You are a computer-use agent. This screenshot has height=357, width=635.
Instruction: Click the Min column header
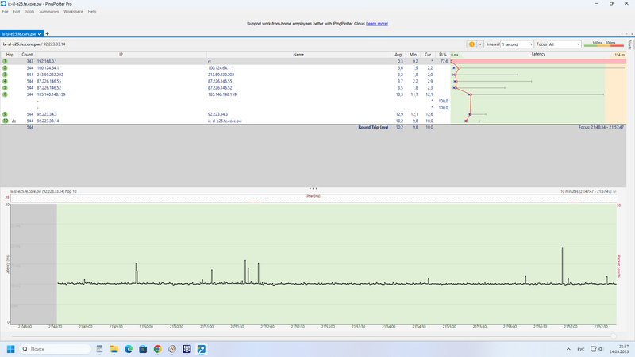click(413, 54)
